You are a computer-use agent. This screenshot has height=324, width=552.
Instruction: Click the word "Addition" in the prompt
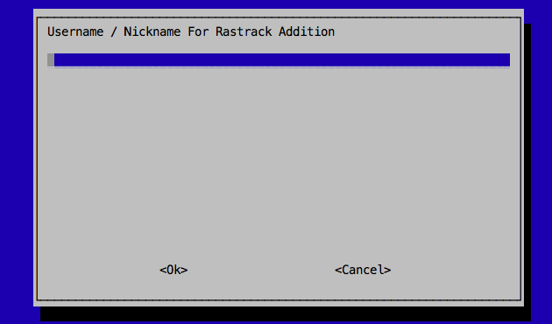click(x=307, y=32)
